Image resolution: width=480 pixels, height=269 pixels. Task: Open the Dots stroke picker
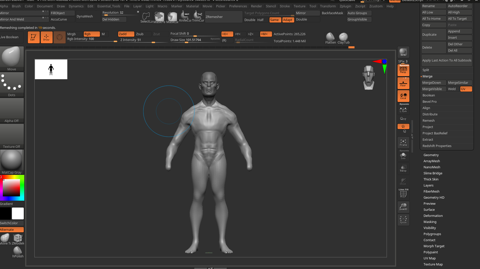[x=12, y=85]
